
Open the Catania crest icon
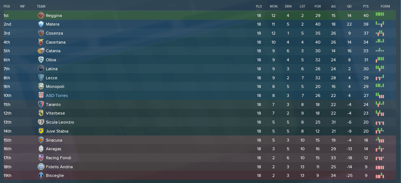(41, 51)
